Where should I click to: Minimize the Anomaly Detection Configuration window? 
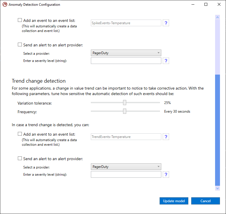point(193,5)
